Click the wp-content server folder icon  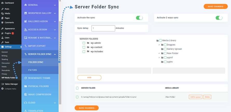click(88, 47)
